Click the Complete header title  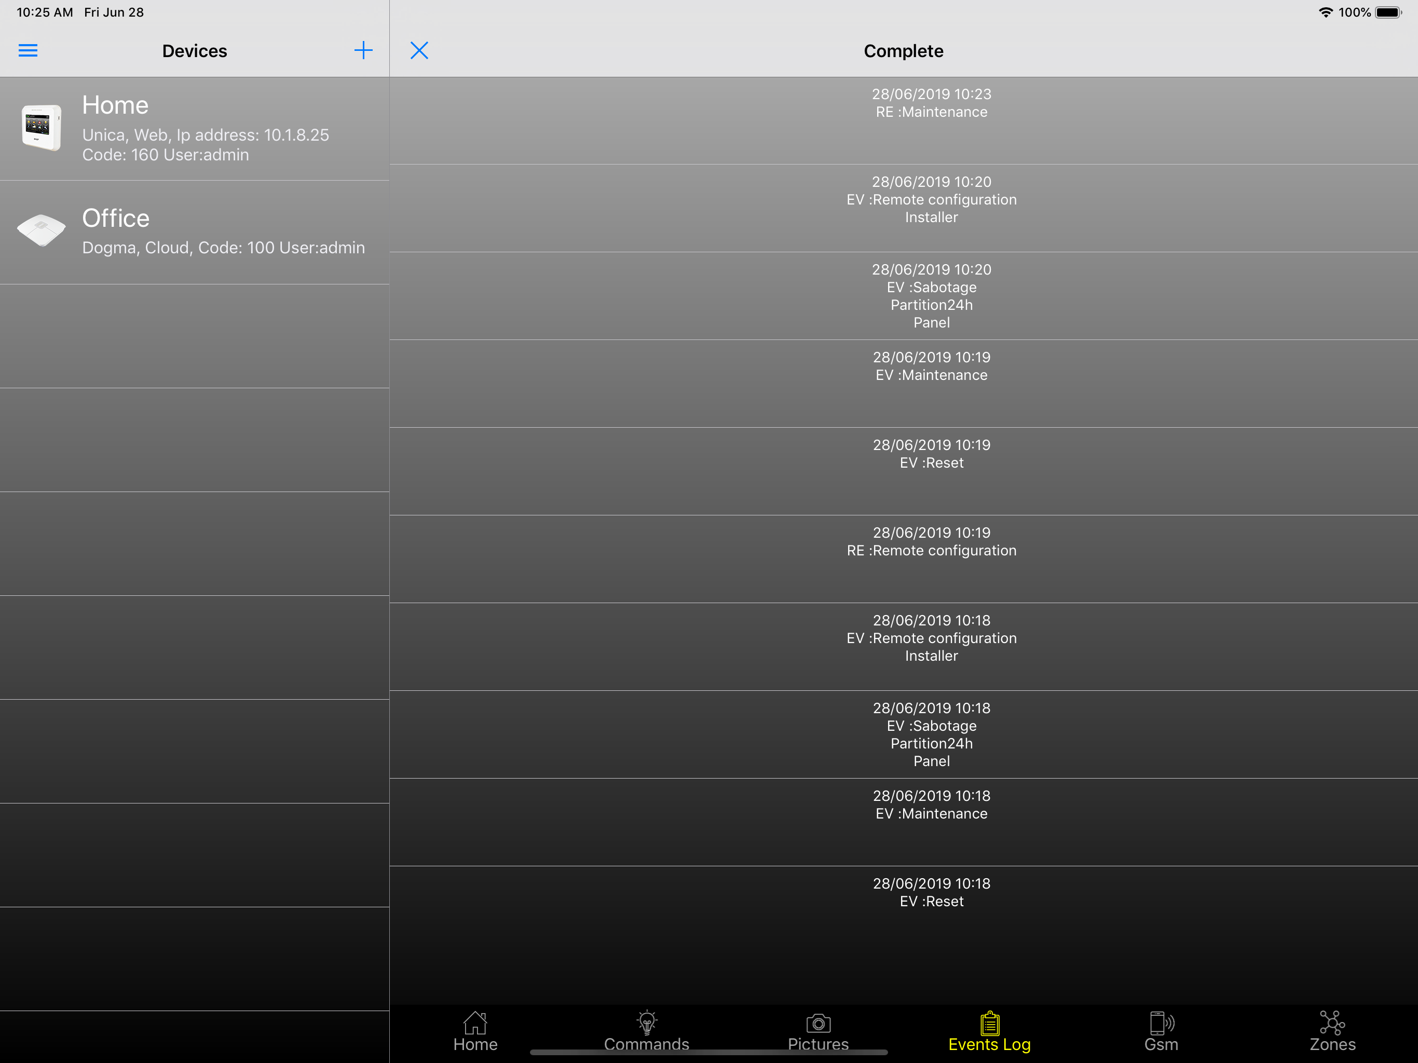pyautogui.click(x=904, y=51)
